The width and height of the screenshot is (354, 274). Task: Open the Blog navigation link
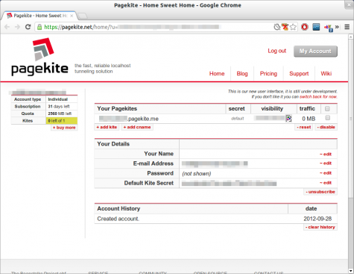[242, 74]
